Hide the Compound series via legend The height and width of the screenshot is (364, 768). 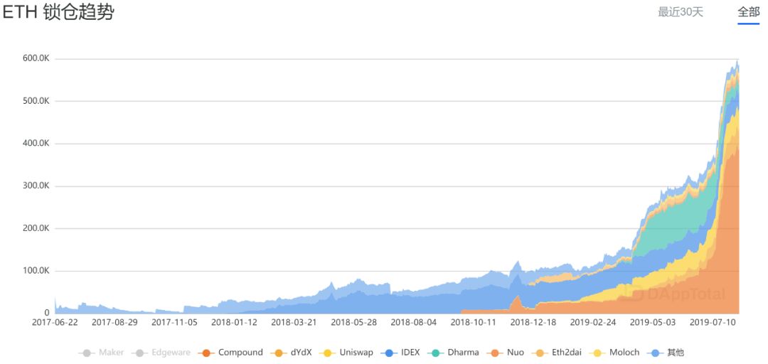230,352
